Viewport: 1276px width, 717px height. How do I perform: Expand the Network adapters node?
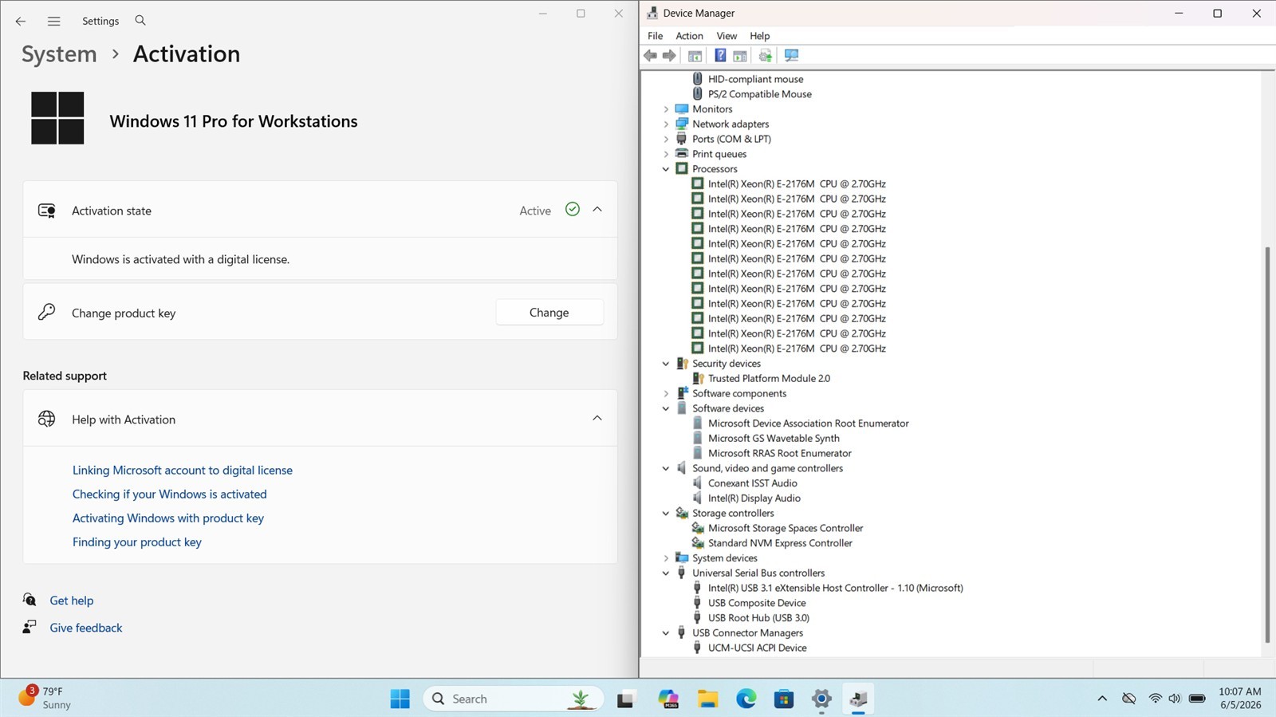click(666, 124)
